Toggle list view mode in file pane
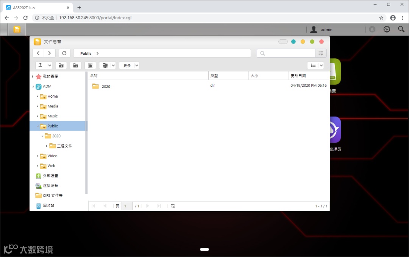 pos(313,65)
